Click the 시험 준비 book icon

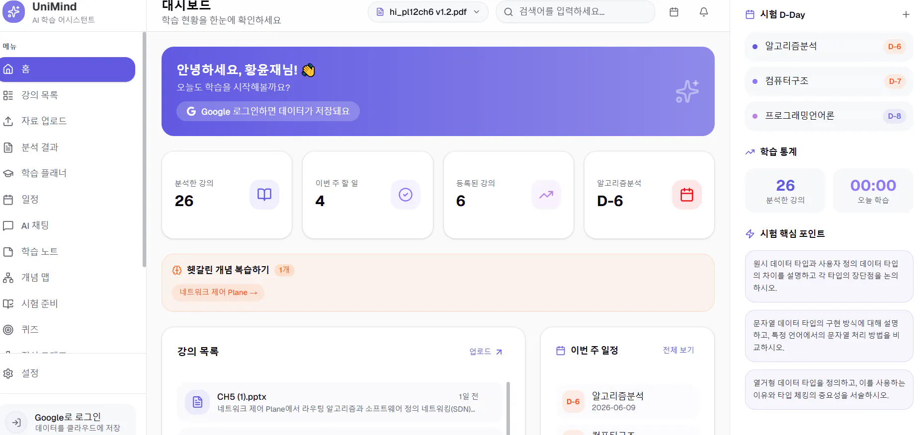coord(8,304)
